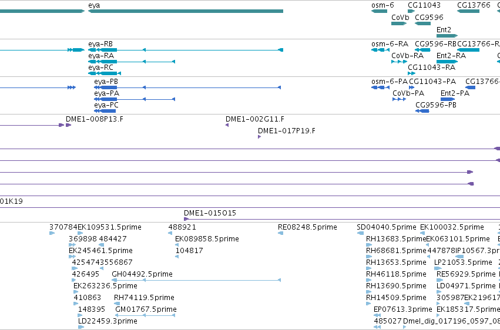Click the EP07613.3prime EST label
500x330 pixels.
coord(402,309)
